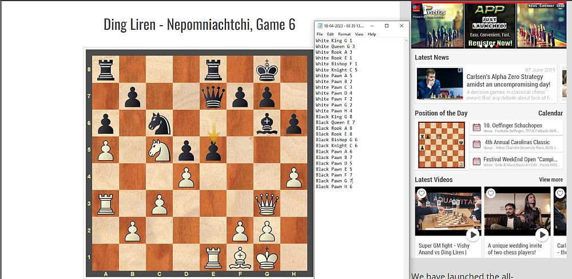Click the View more link for videos
The image size is (572, 279).
[x=550, y=180]
